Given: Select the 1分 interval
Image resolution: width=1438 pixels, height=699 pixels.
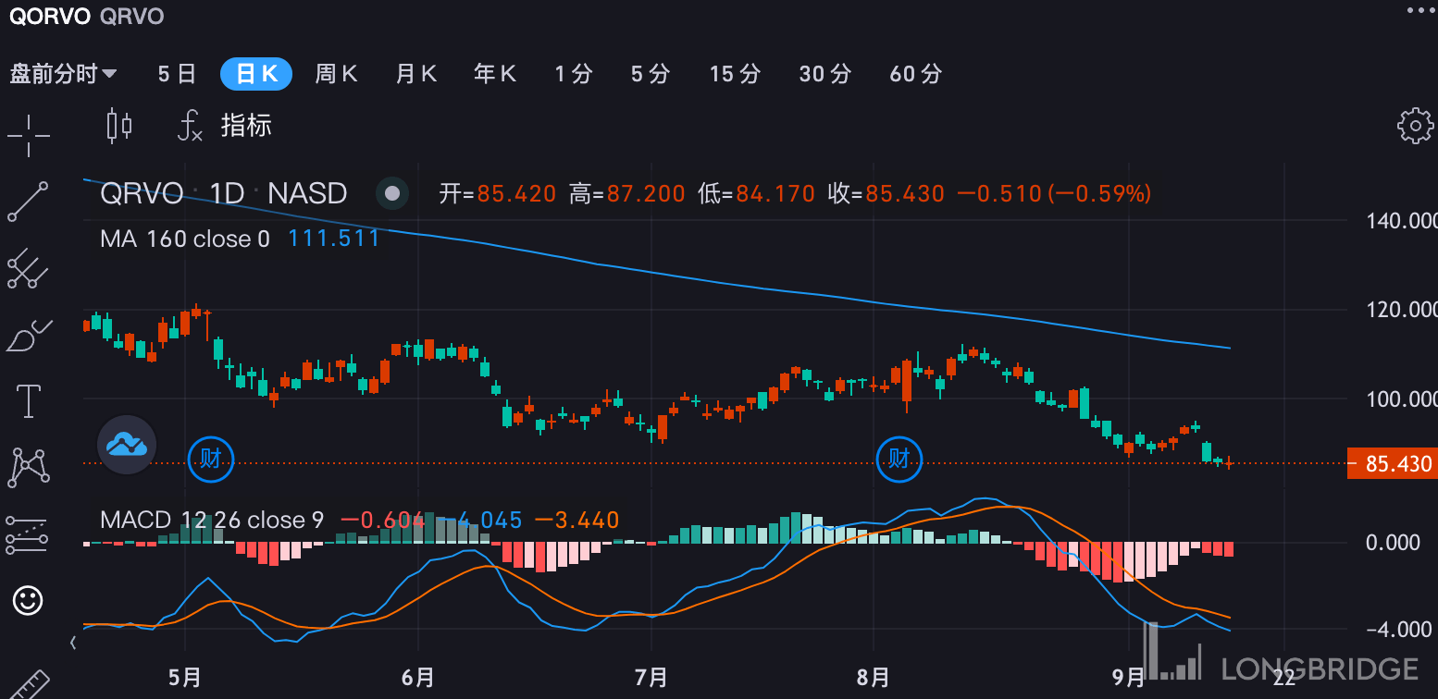Looking at the screenshot, I should [x=574, y=74].
